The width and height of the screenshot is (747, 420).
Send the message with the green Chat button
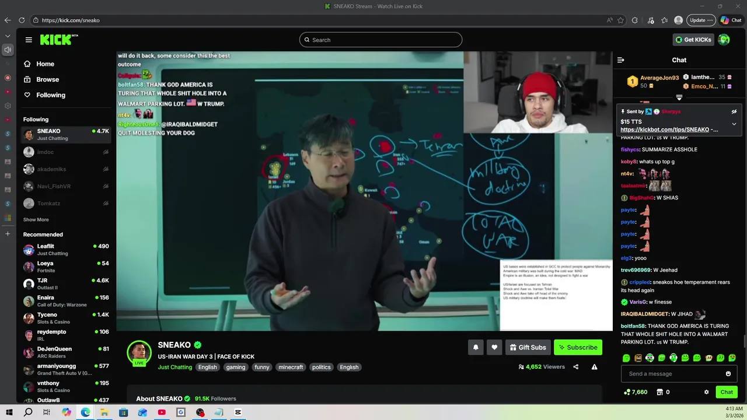click(x=727, y=392)
